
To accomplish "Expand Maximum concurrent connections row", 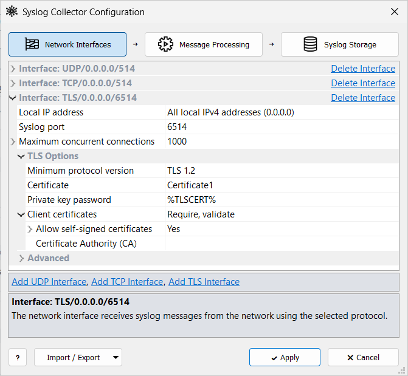I will (13, 142).
